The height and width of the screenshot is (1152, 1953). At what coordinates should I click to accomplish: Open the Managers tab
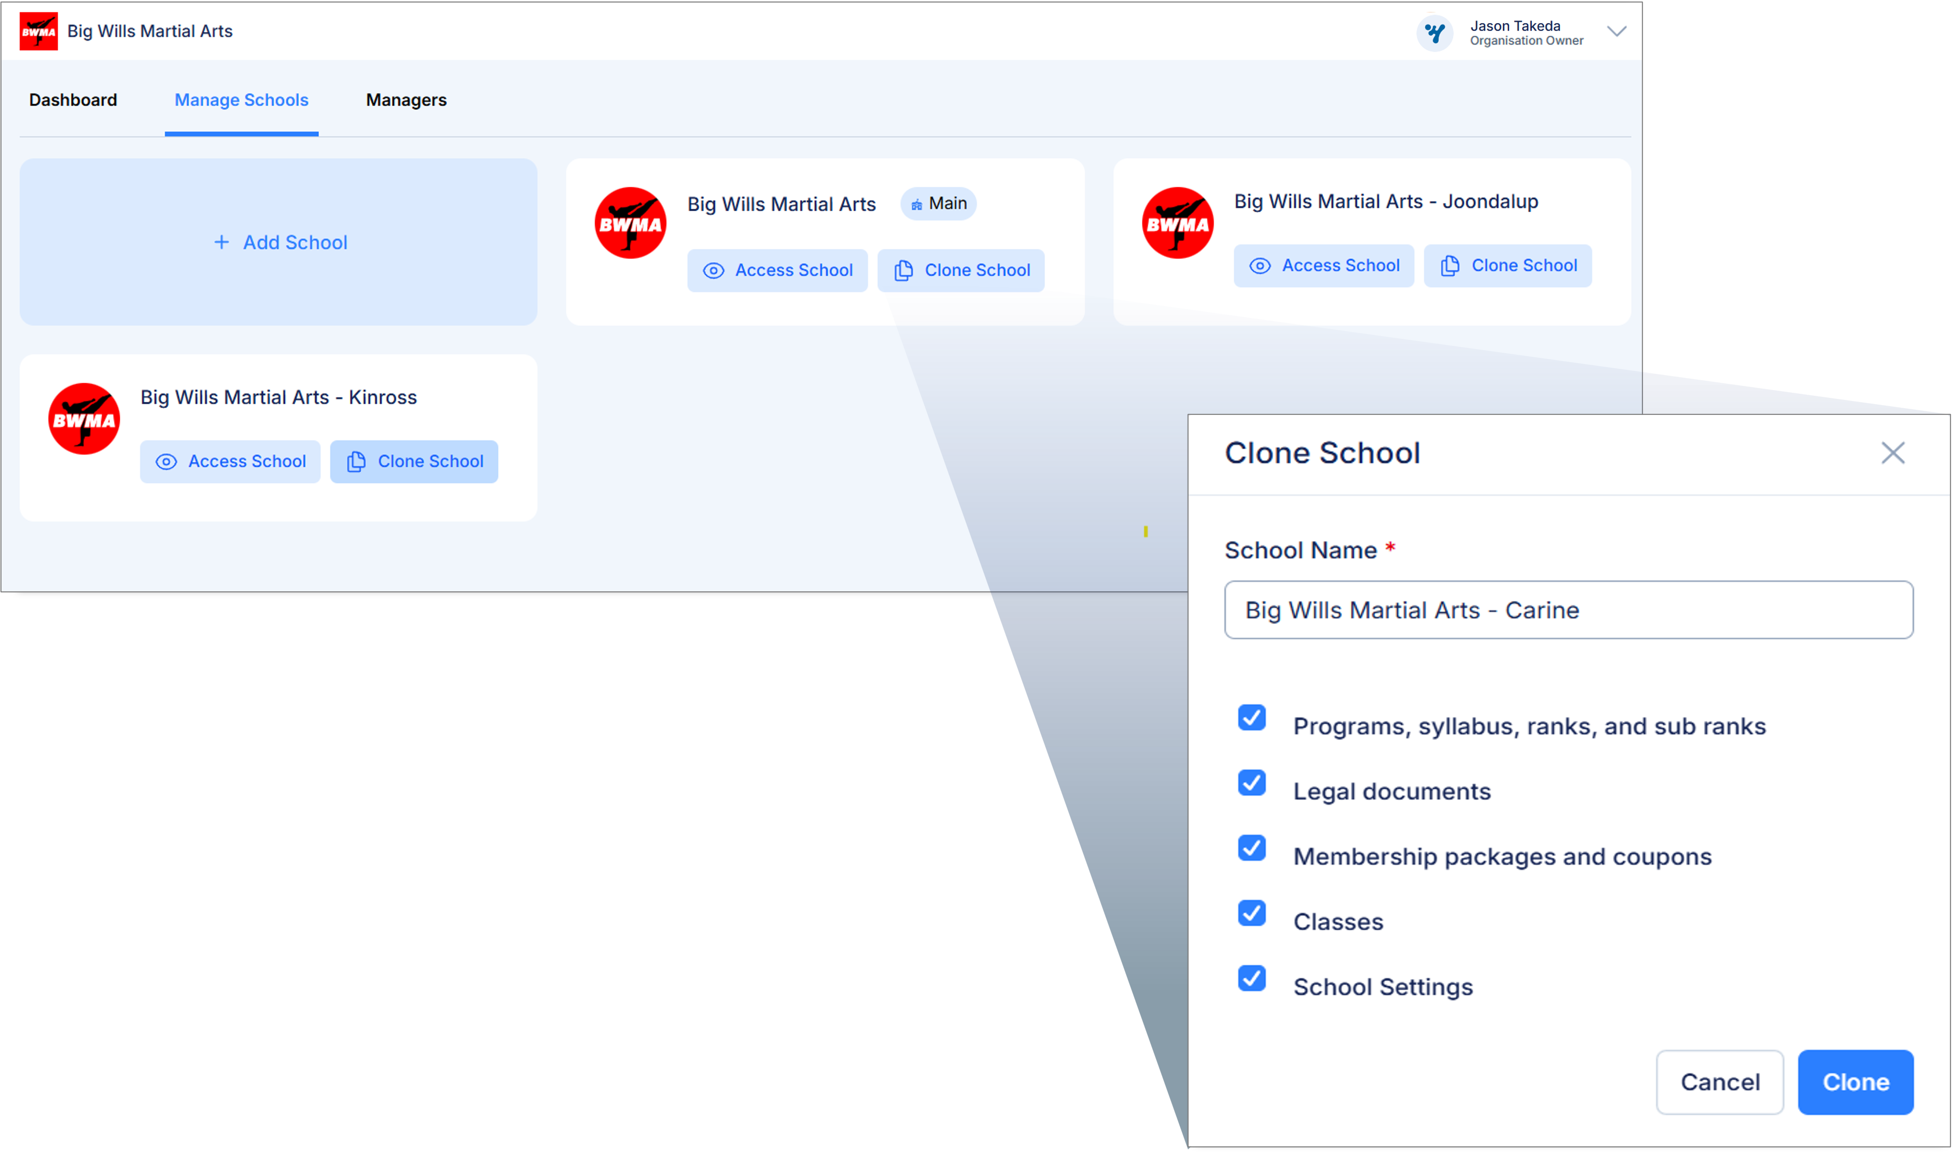[x=406, y=100]
